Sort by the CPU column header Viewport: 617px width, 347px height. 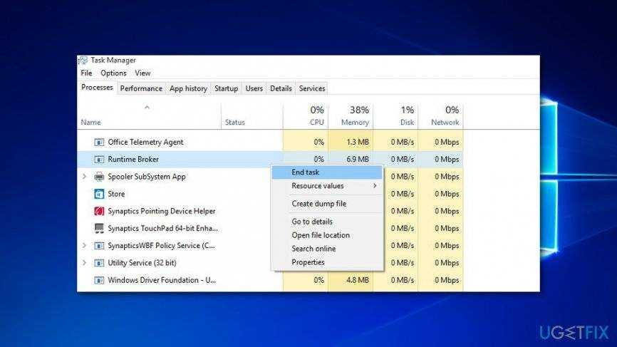pos(317,123)
